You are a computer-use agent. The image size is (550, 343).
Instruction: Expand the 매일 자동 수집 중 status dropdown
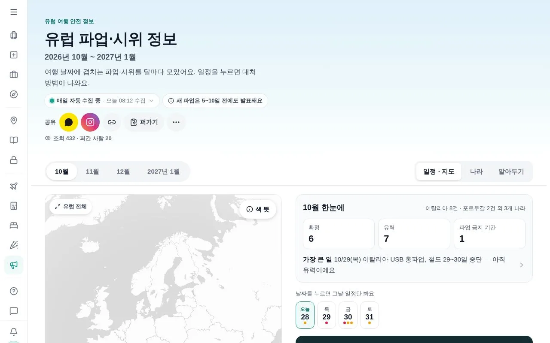click(x=102, y=101)
